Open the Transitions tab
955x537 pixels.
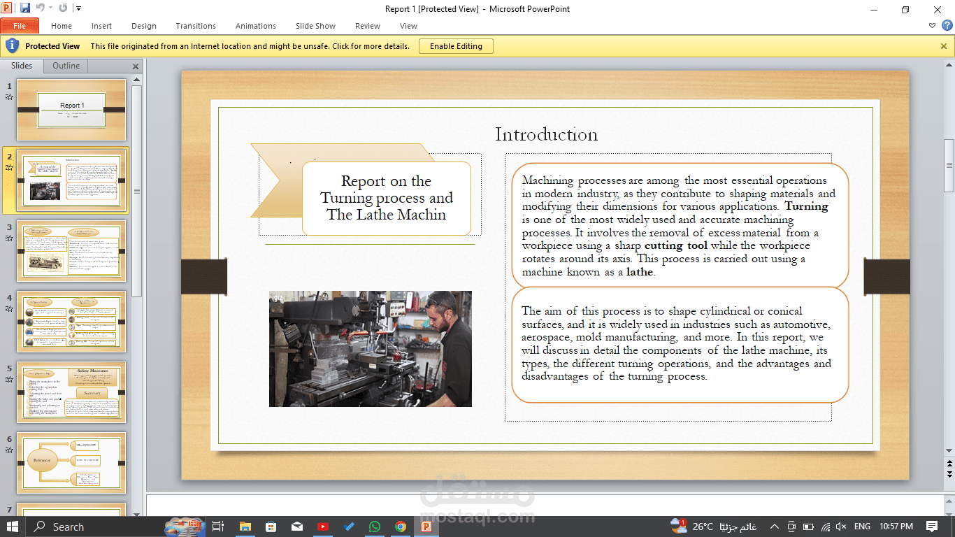pos(196,26)
